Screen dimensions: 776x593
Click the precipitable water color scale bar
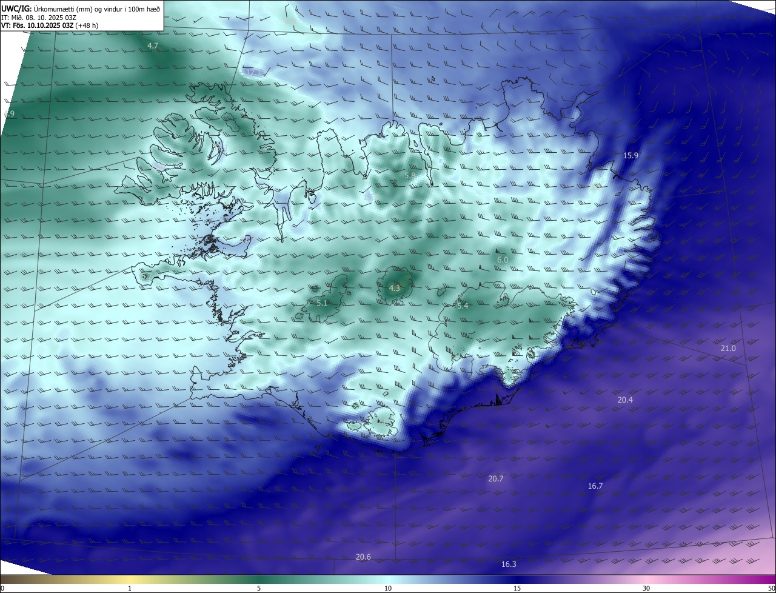pos(388,579)
